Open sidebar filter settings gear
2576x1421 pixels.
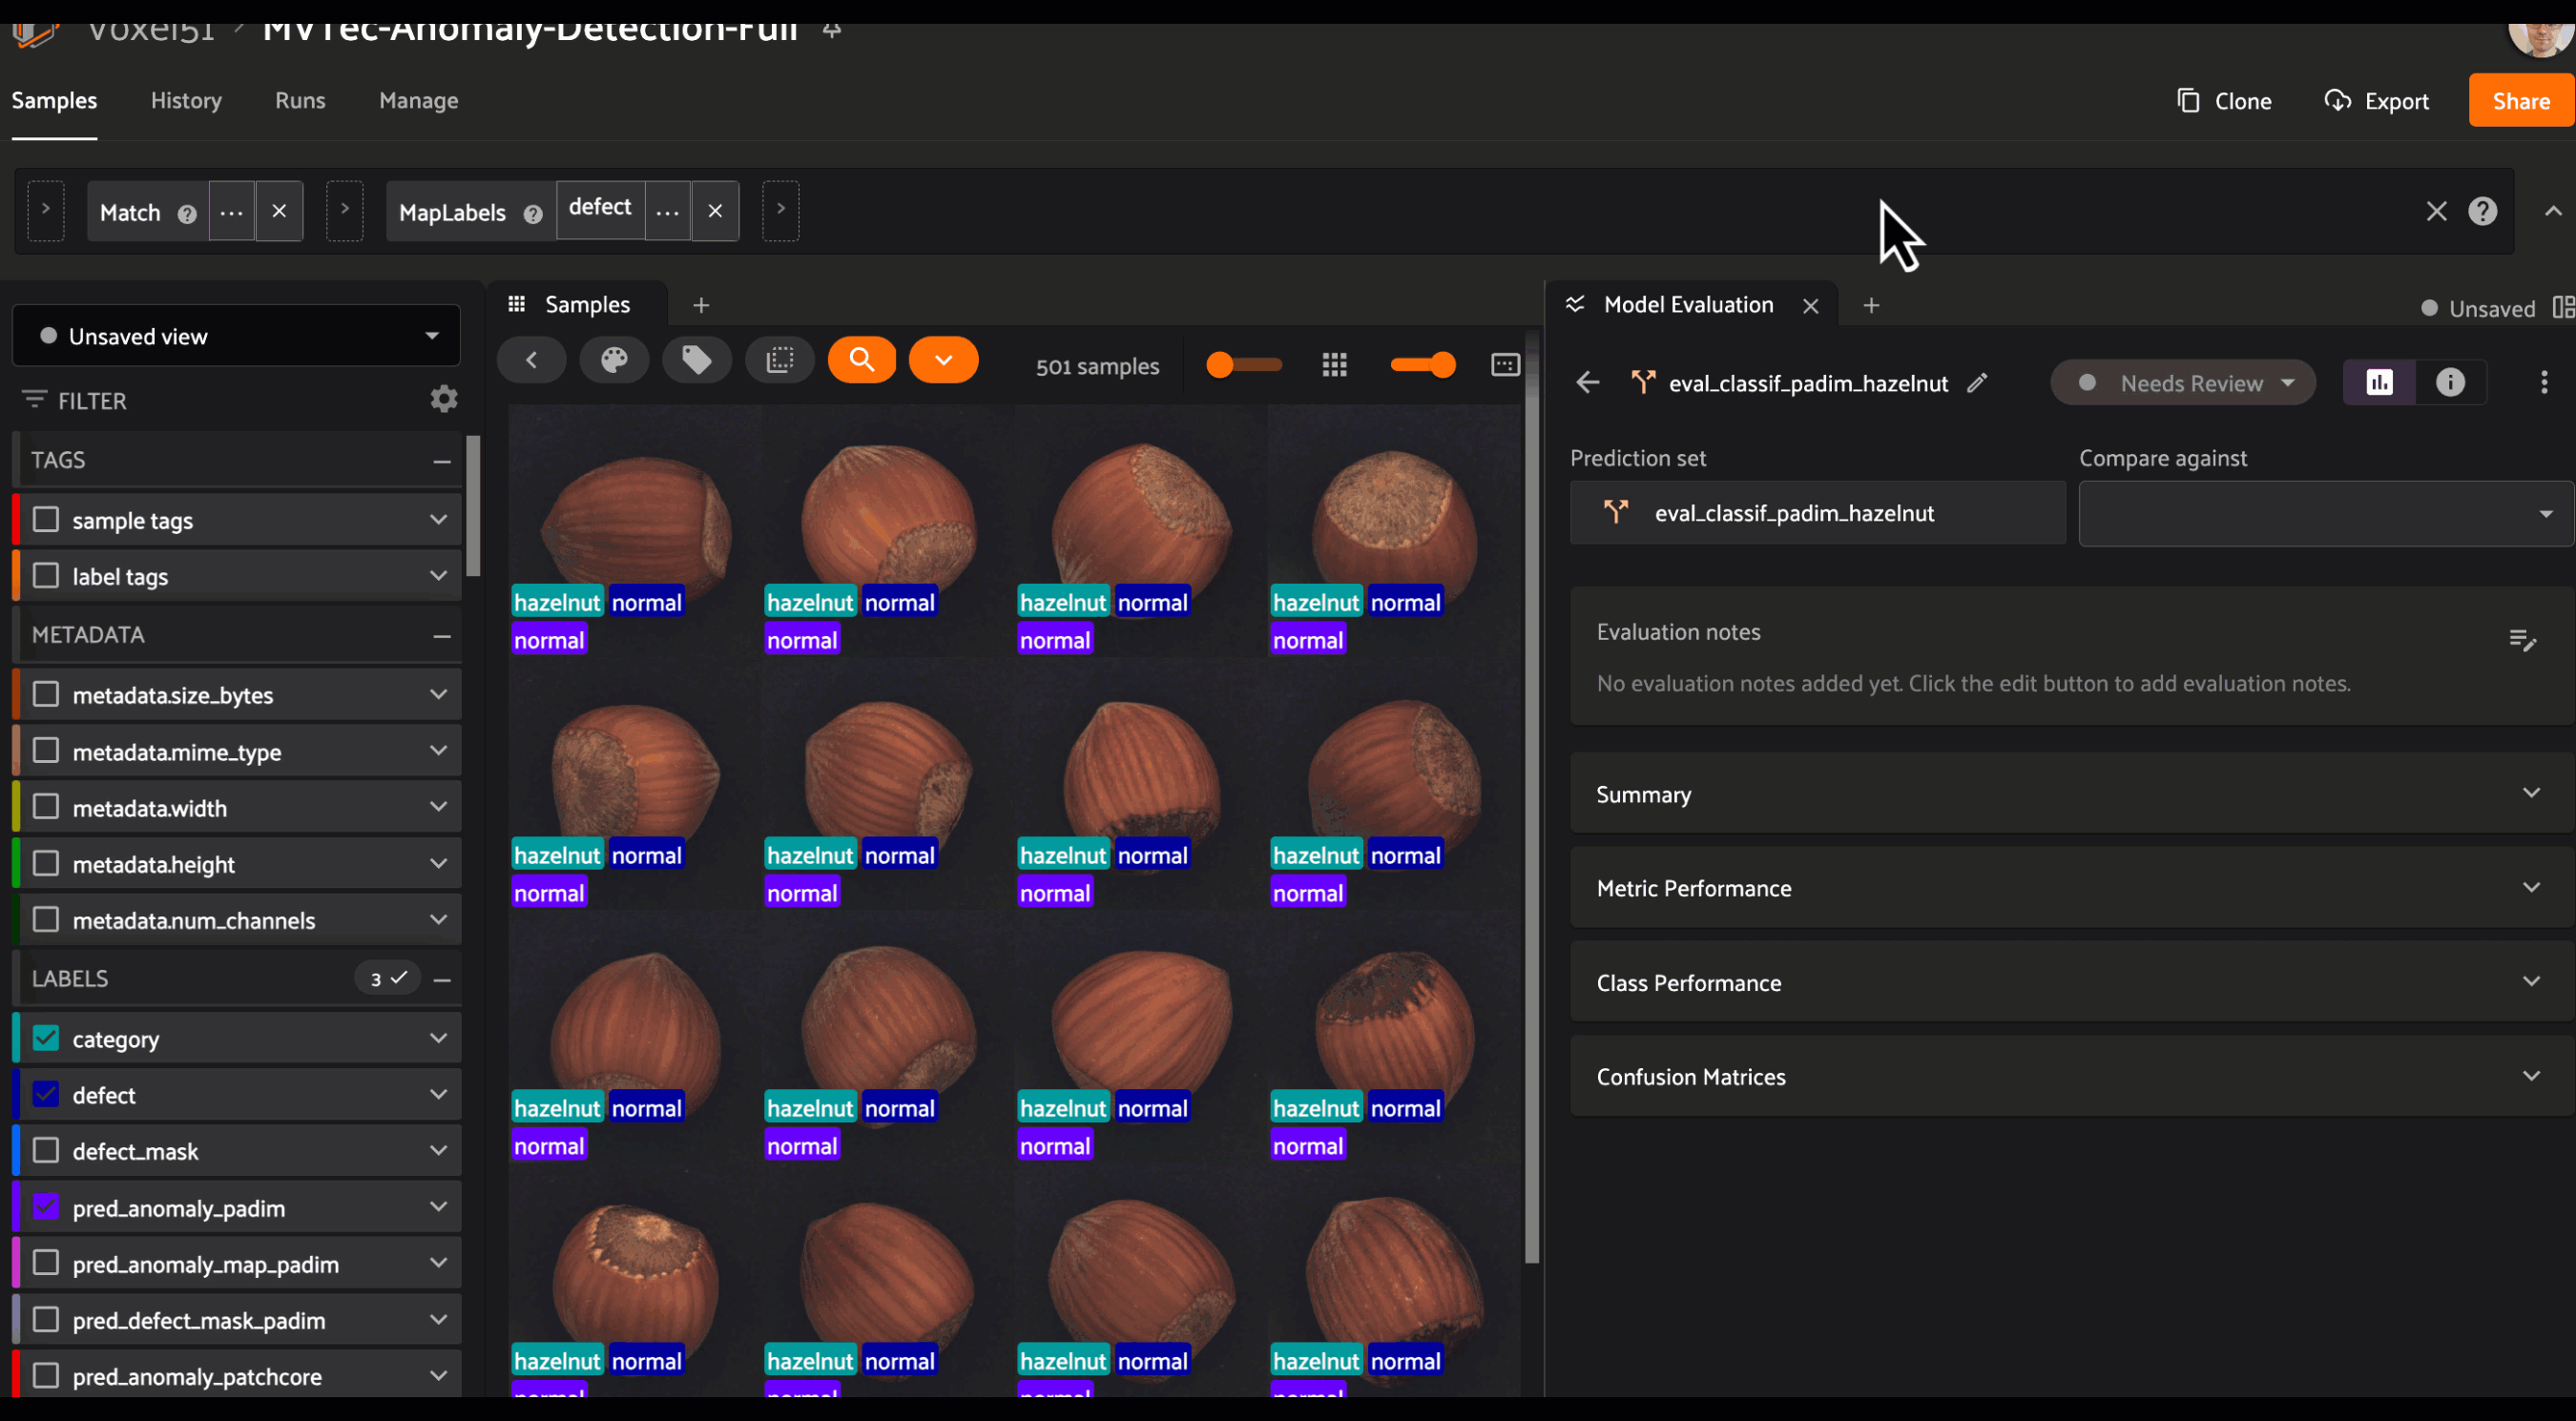coord(443,400)
